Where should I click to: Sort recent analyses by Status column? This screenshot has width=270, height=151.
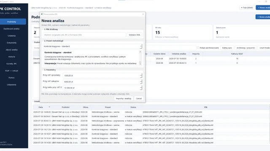coord(133,107)
